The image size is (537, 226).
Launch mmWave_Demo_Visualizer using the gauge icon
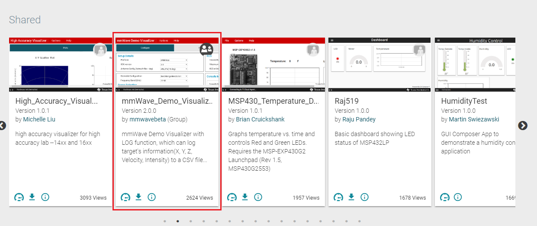click(125, 197)
